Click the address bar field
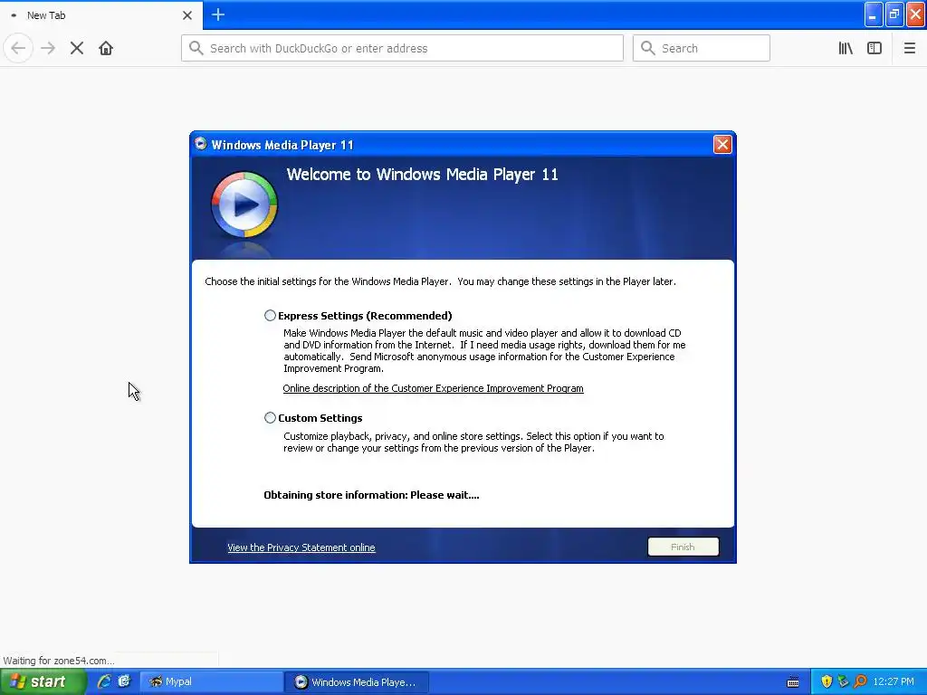Image resolution: width=927 pixels, height=695 pixels. point(402,48)
